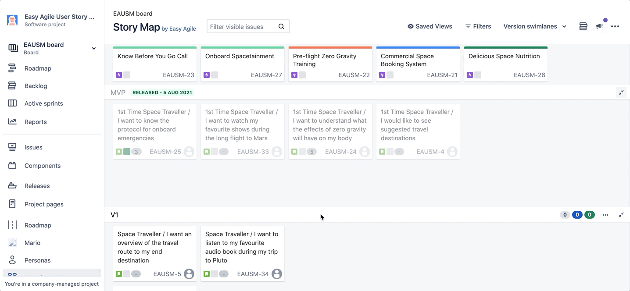
Task: Go to Backlog in the sidebar
Action: 36,86
